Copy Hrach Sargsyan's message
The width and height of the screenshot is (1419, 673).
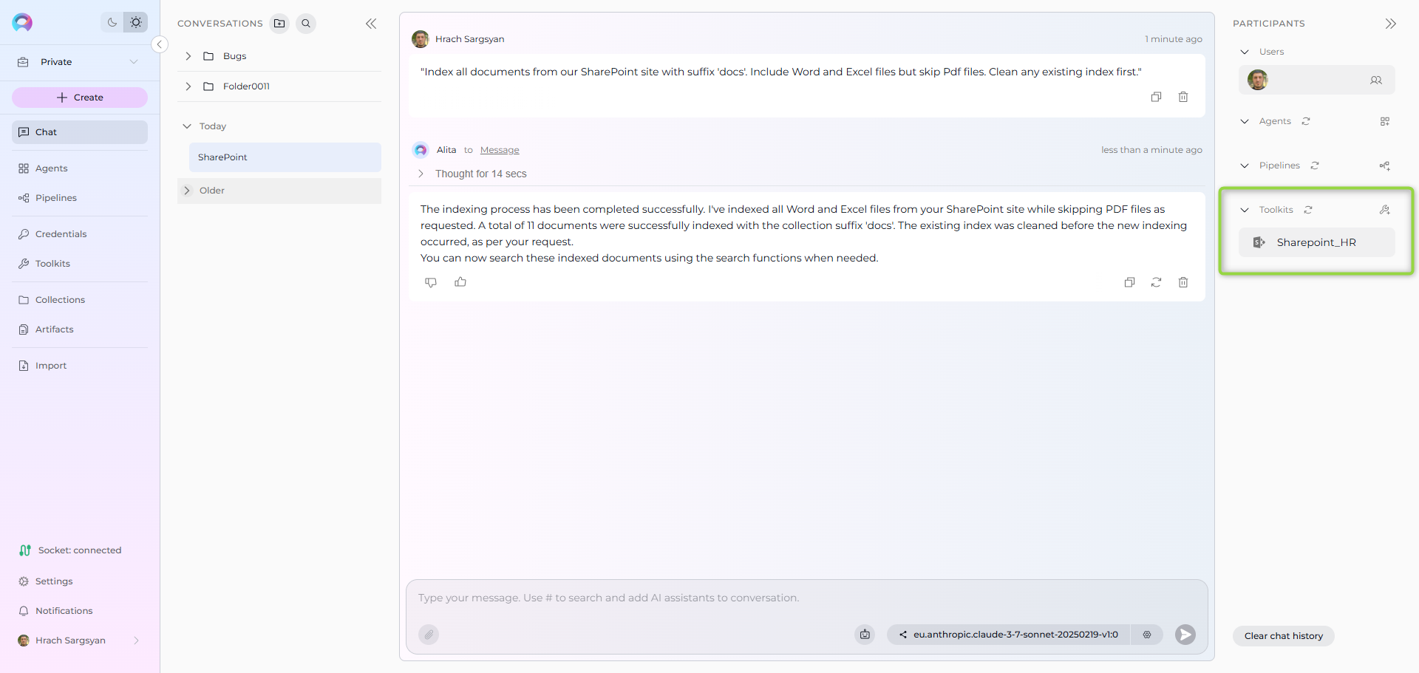[x=1156, y=97]
